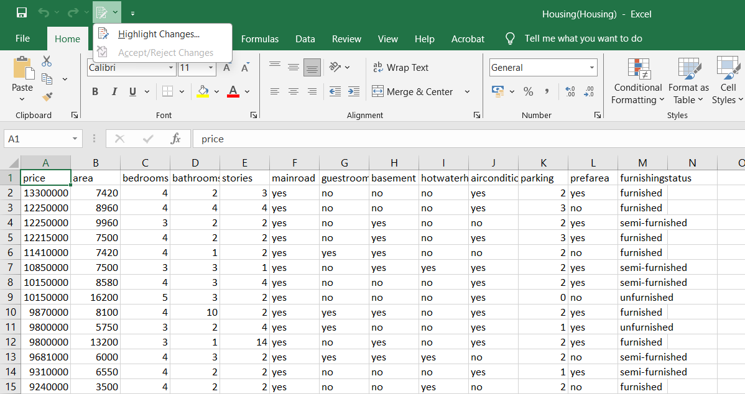745x394 pixels.
Task: Click the Orientation text angle icon
Action: pos(335,67)
